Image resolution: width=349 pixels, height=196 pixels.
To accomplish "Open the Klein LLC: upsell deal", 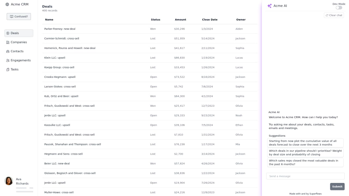I will coord(150,58).
